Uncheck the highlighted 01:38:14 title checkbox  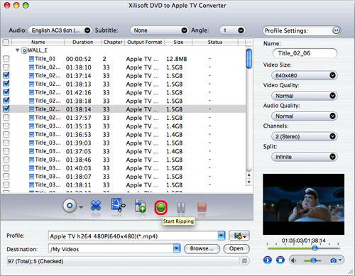[6, 109]
